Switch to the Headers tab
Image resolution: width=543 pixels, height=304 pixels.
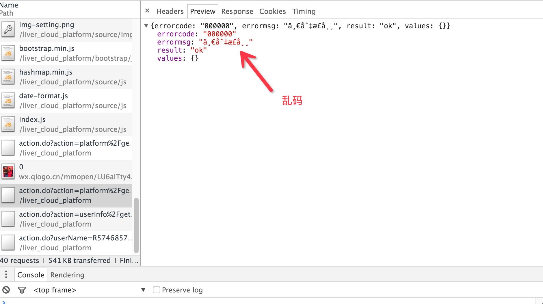(x=170, y=11)
